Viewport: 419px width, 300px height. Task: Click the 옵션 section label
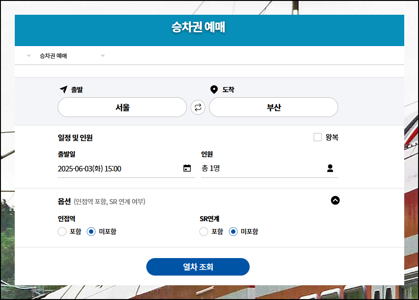click(64, 201)
